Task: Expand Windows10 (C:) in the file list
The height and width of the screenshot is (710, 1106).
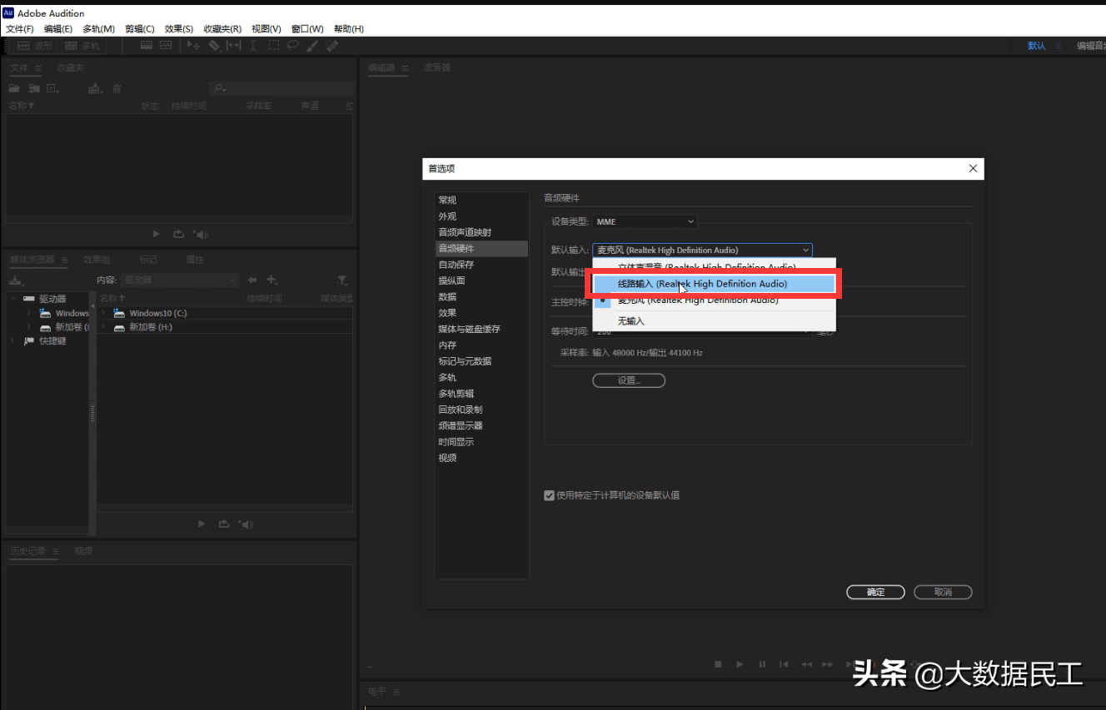Action: click(x=103, y=313)
